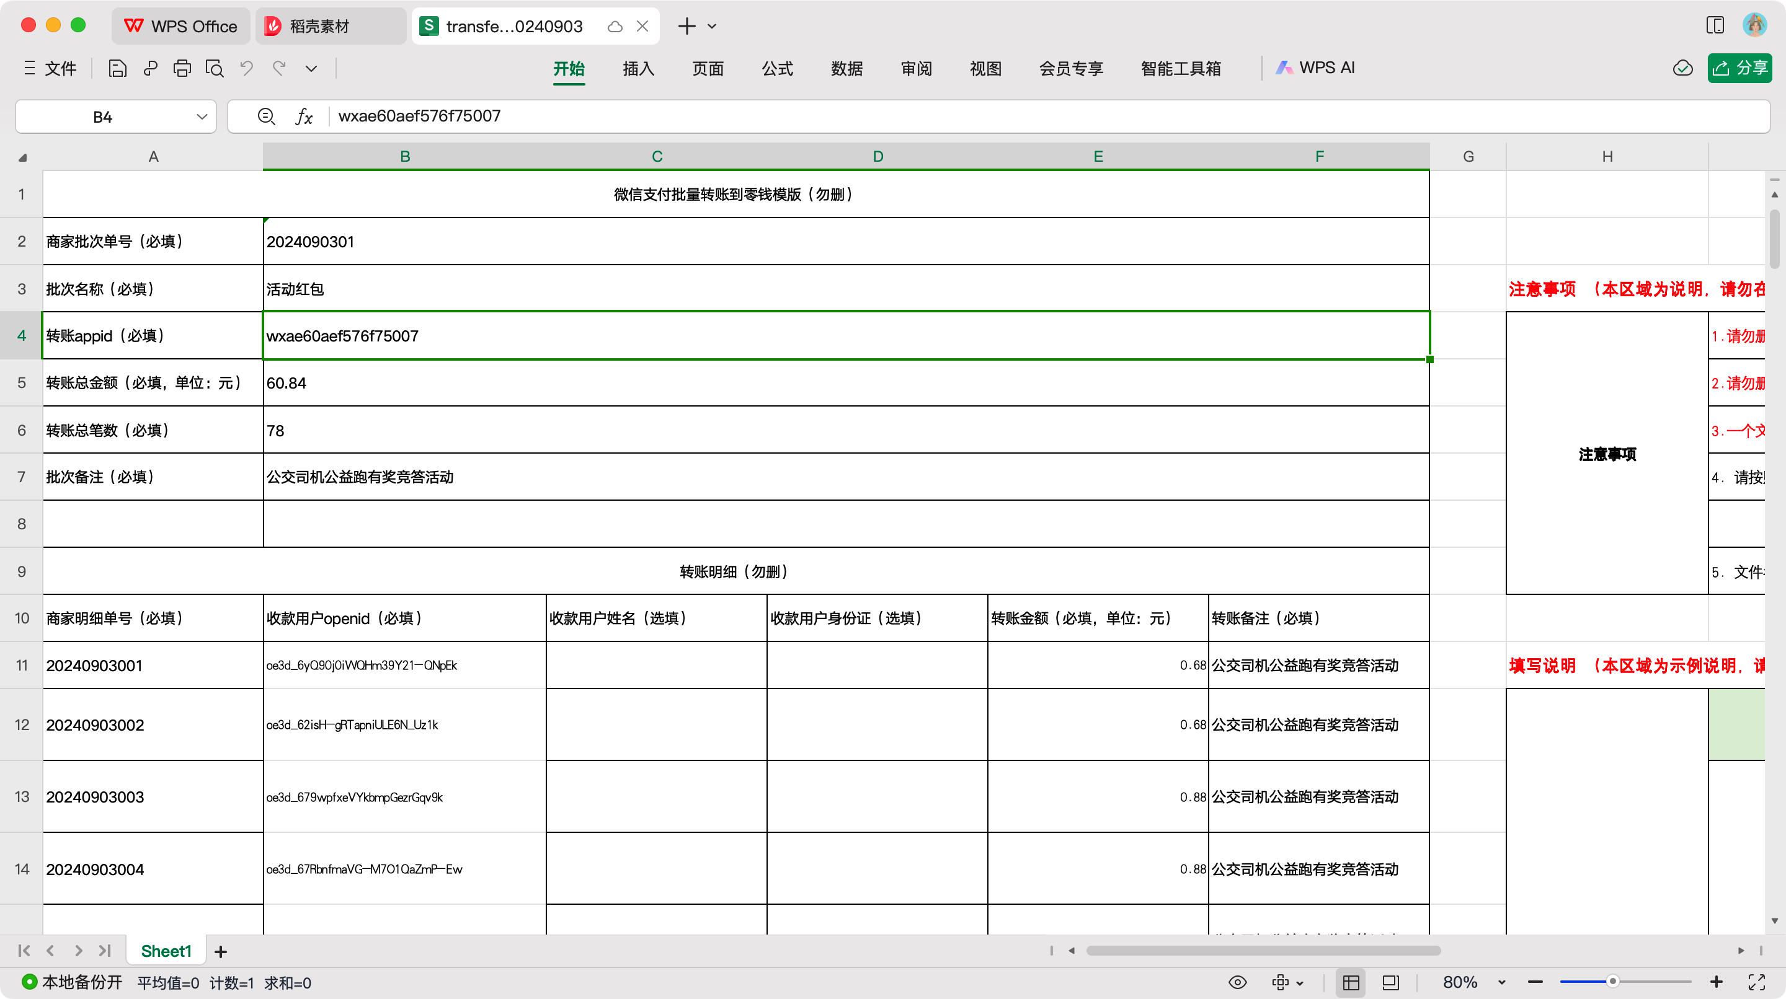Open print preview icon
The image size is (1786, 999).
pos(214,68)
